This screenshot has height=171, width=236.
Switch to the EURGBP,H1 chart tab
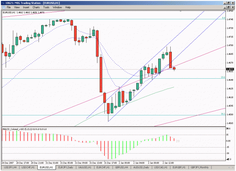[x=179, y=167]
